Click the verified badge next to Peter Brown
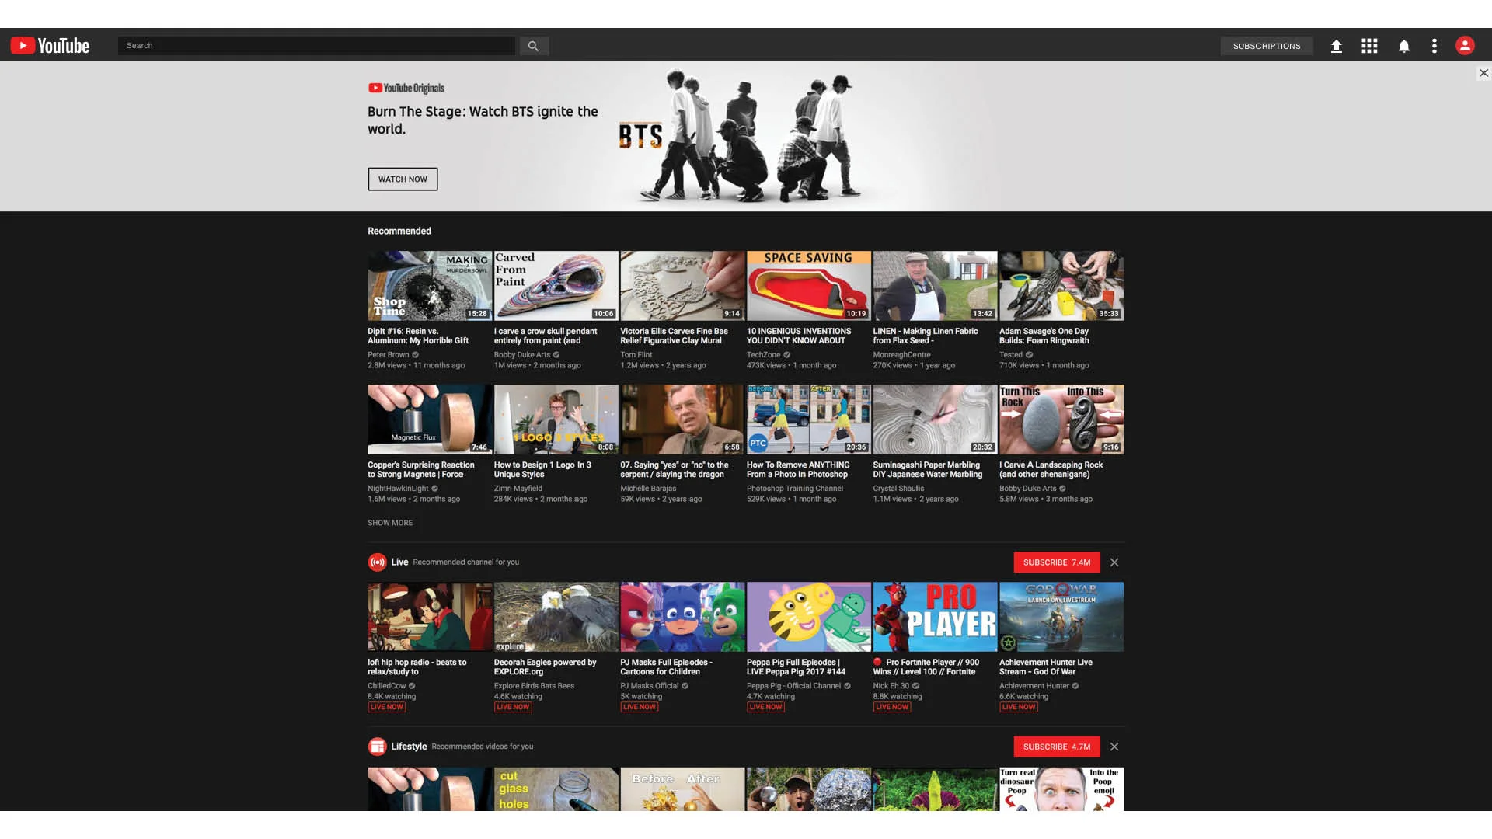1492x839 pixels. click(415, 355)
